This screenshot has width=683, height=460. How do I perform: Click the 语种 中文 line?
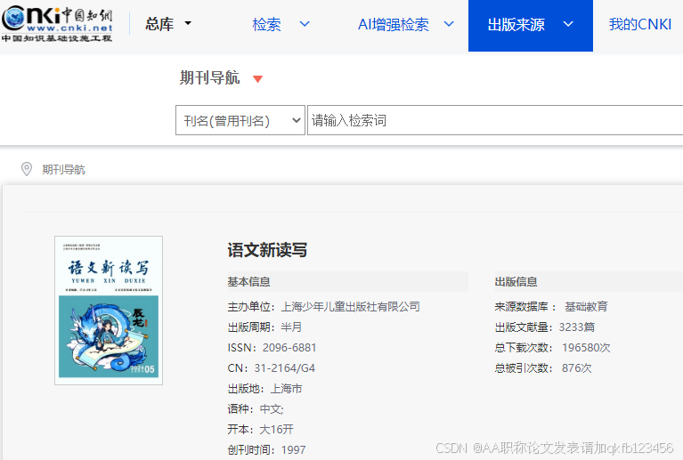click(256, 409)
